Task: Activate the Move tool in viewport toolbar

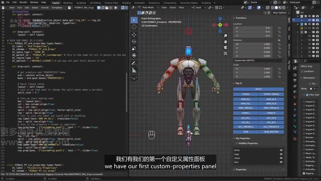Action: (134, 35)
